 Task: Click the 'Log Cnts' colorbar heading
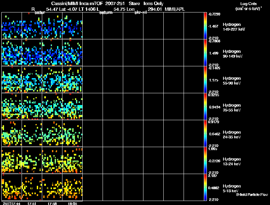248,4
